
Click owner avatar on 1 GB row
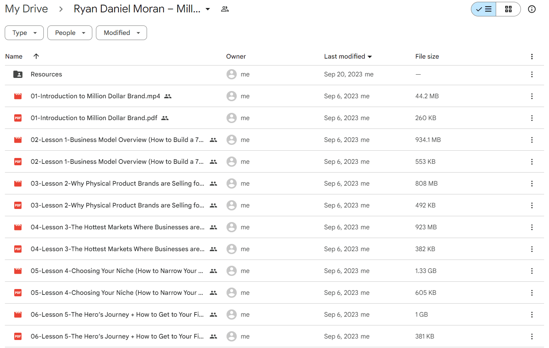[232, 315]
